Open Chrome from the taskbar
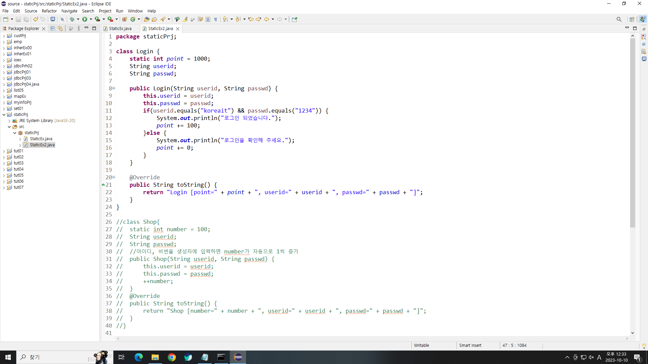 coord(172,357)
